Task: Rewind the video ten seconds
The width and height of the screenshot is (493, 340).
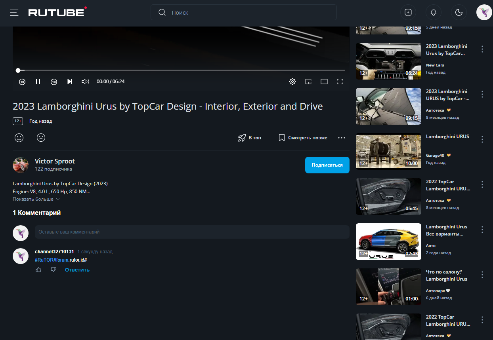Action: [x=22, y=82]
